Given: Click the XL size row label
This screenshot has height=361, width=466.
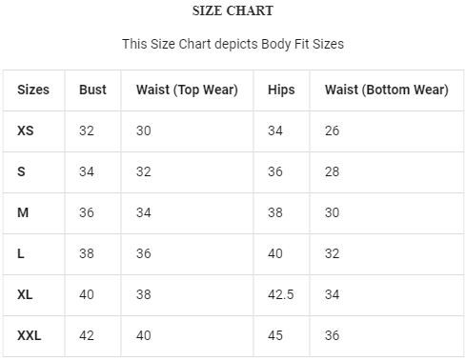Looking at the screenshot, I should tap(25, 294).
